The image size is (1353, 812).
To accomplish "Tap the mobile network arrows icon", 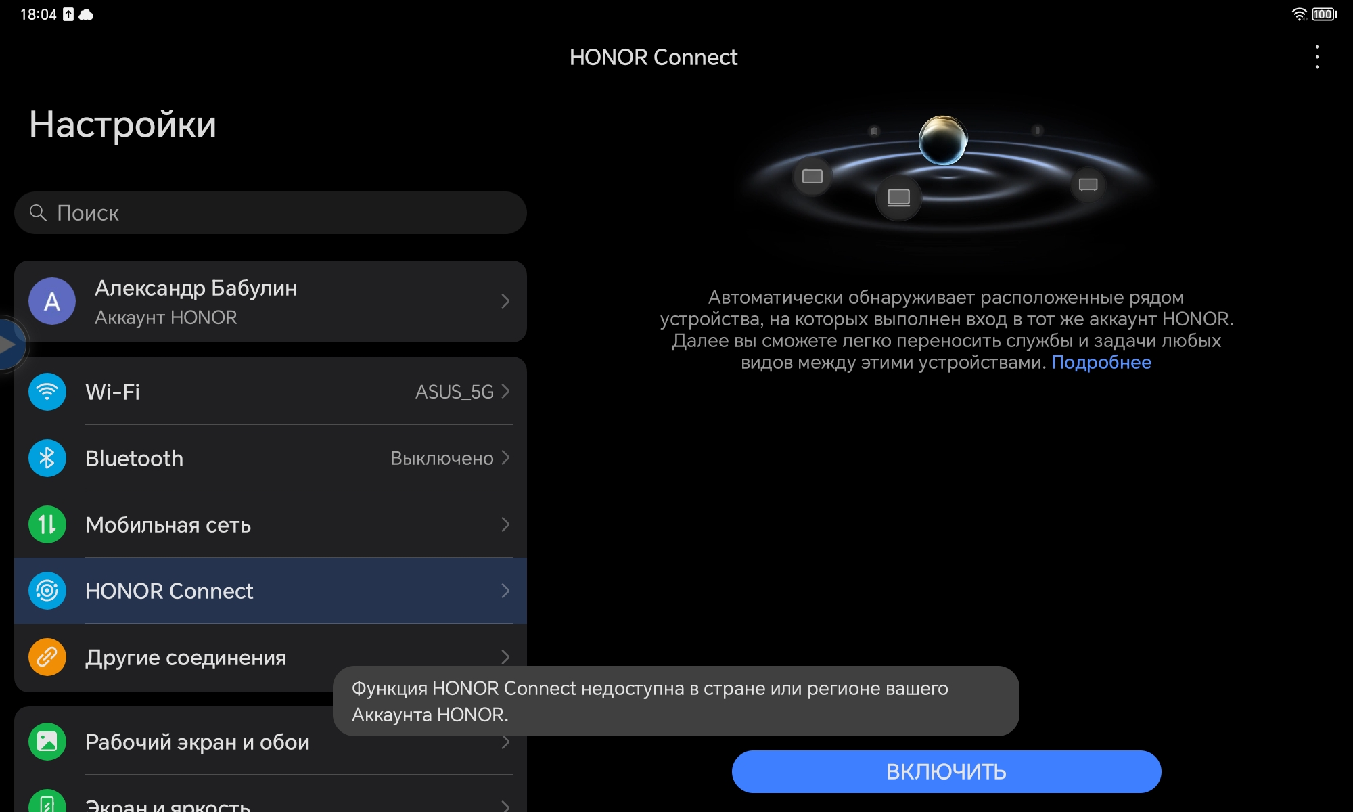I will point(47,524).
